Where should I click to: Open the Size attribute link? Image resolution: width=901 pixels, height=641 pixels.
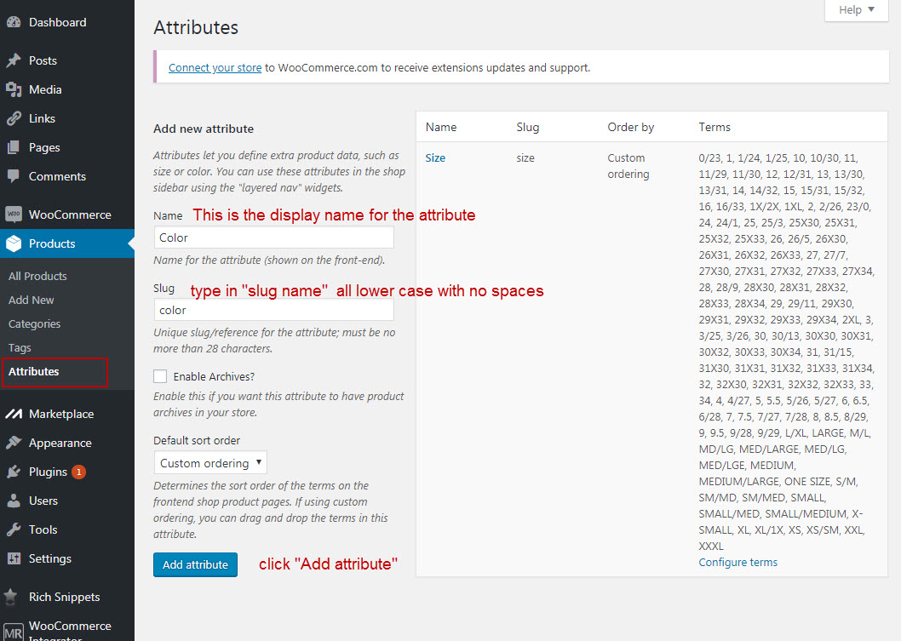435,158
